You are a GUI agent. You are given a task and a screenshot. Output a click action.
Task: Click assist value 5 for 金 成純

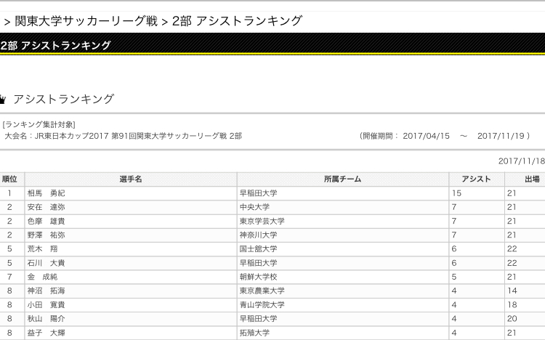454,277
